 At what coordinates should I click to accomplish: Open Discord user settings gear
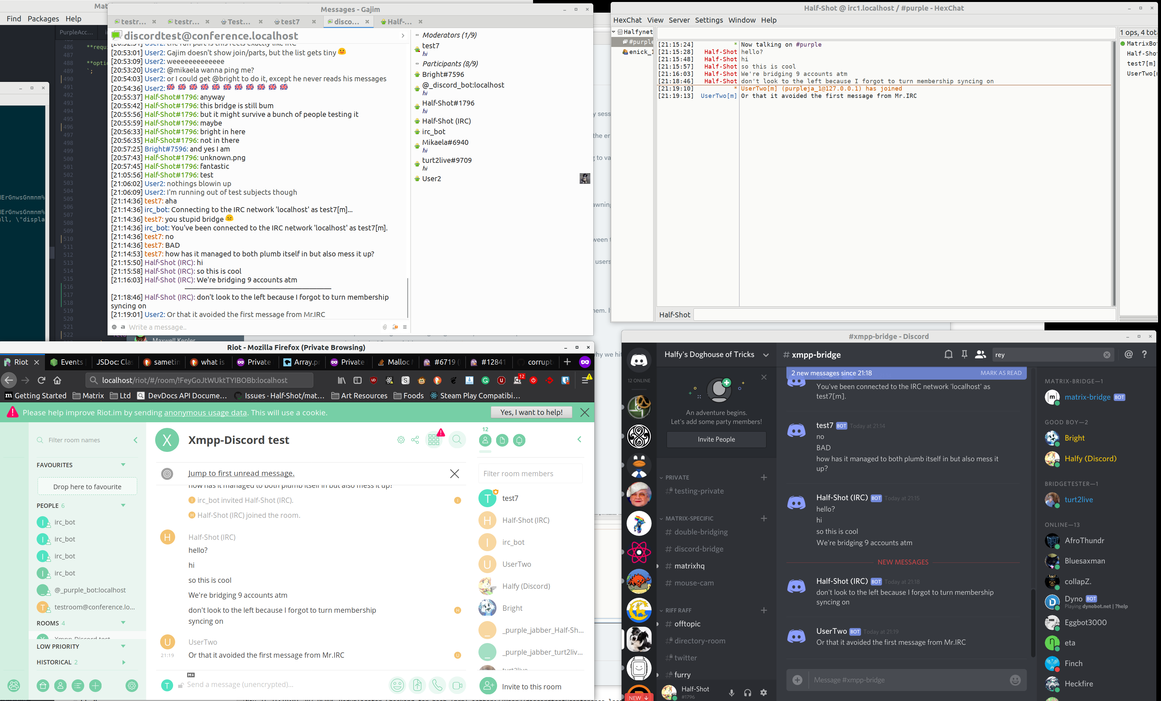point(763,693)
